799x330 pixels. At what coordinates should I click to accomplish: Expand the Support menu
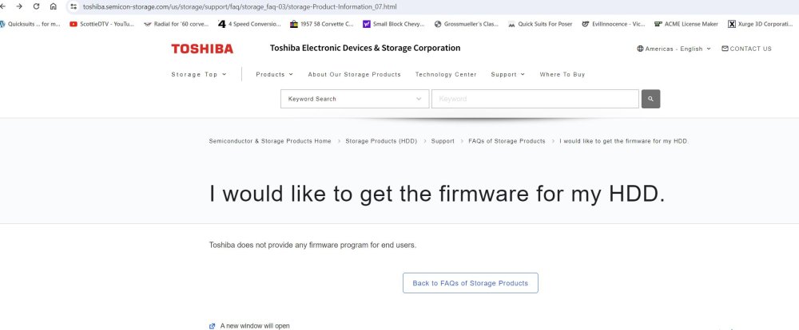507,74
